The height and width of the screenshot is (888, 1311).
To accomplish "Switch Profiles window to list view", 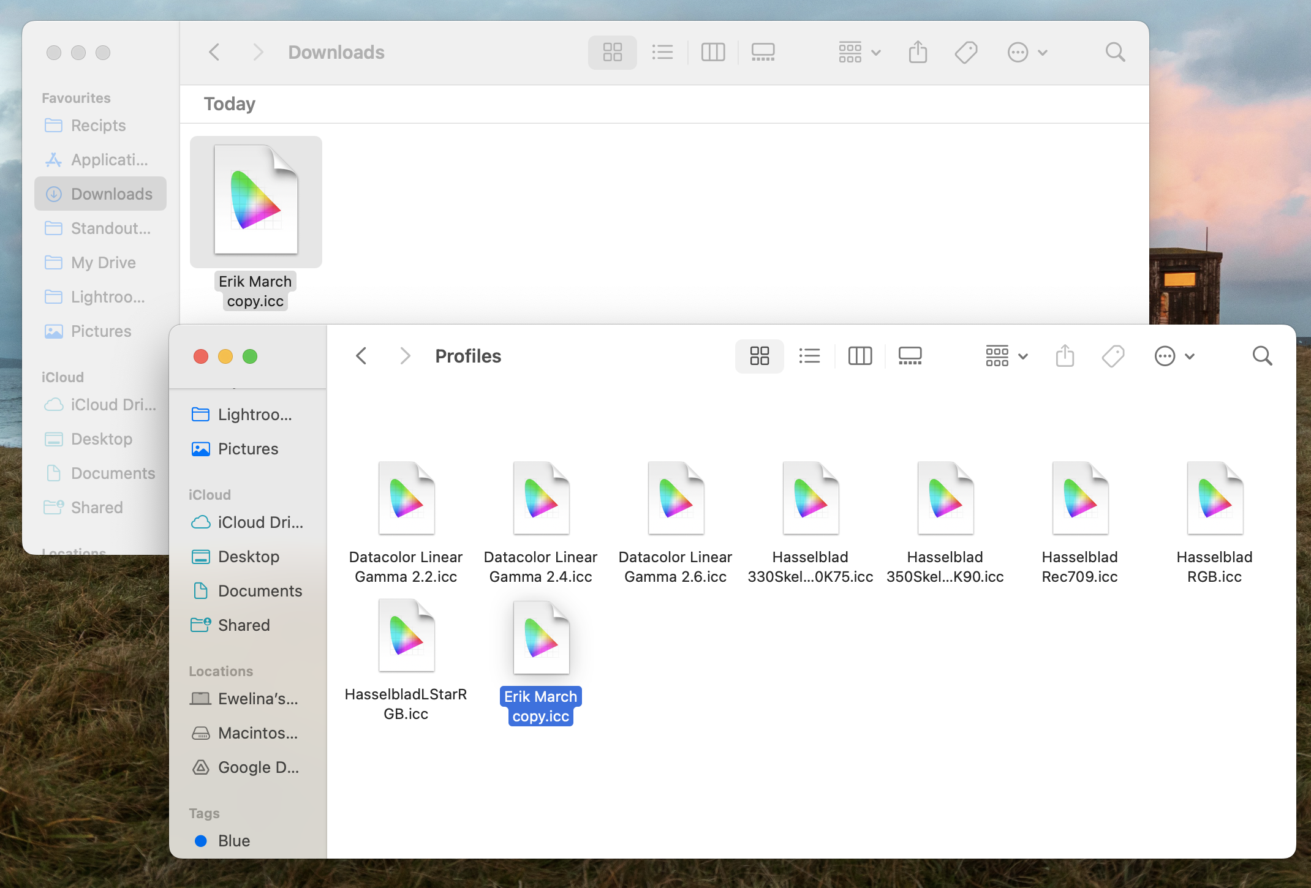I will click(809, 356).
